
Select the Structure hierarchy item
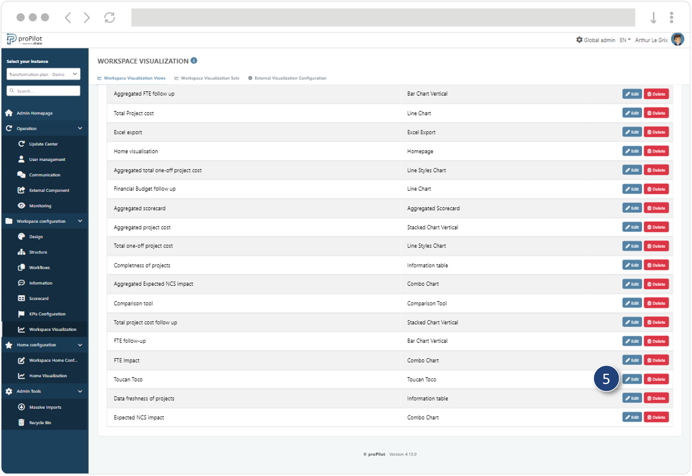[x=38, y=252]
